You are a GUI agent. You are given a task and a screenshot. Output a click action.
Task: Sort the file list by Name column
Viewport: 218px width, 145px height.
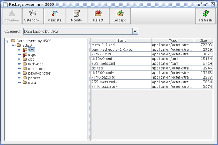121,40
